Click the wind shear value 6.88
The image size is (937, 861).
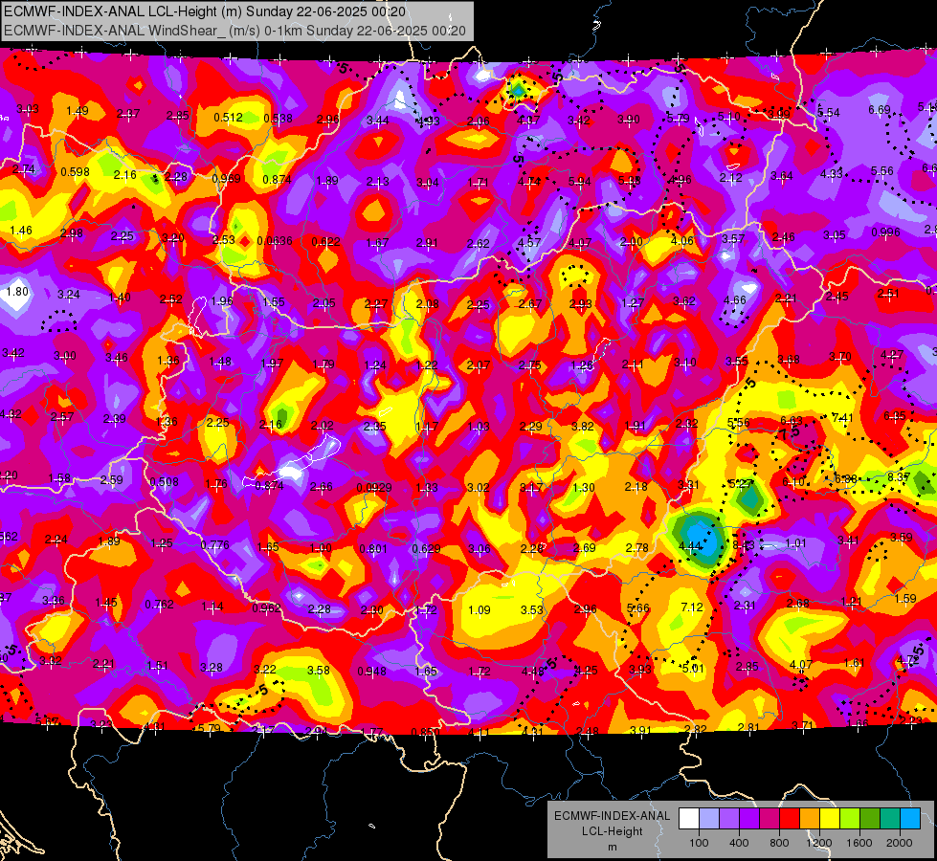(845, 478)
